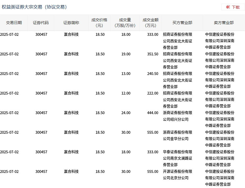Click the 卖方营业部 column header
245x188 pixels.
click(x=224, y=23)
